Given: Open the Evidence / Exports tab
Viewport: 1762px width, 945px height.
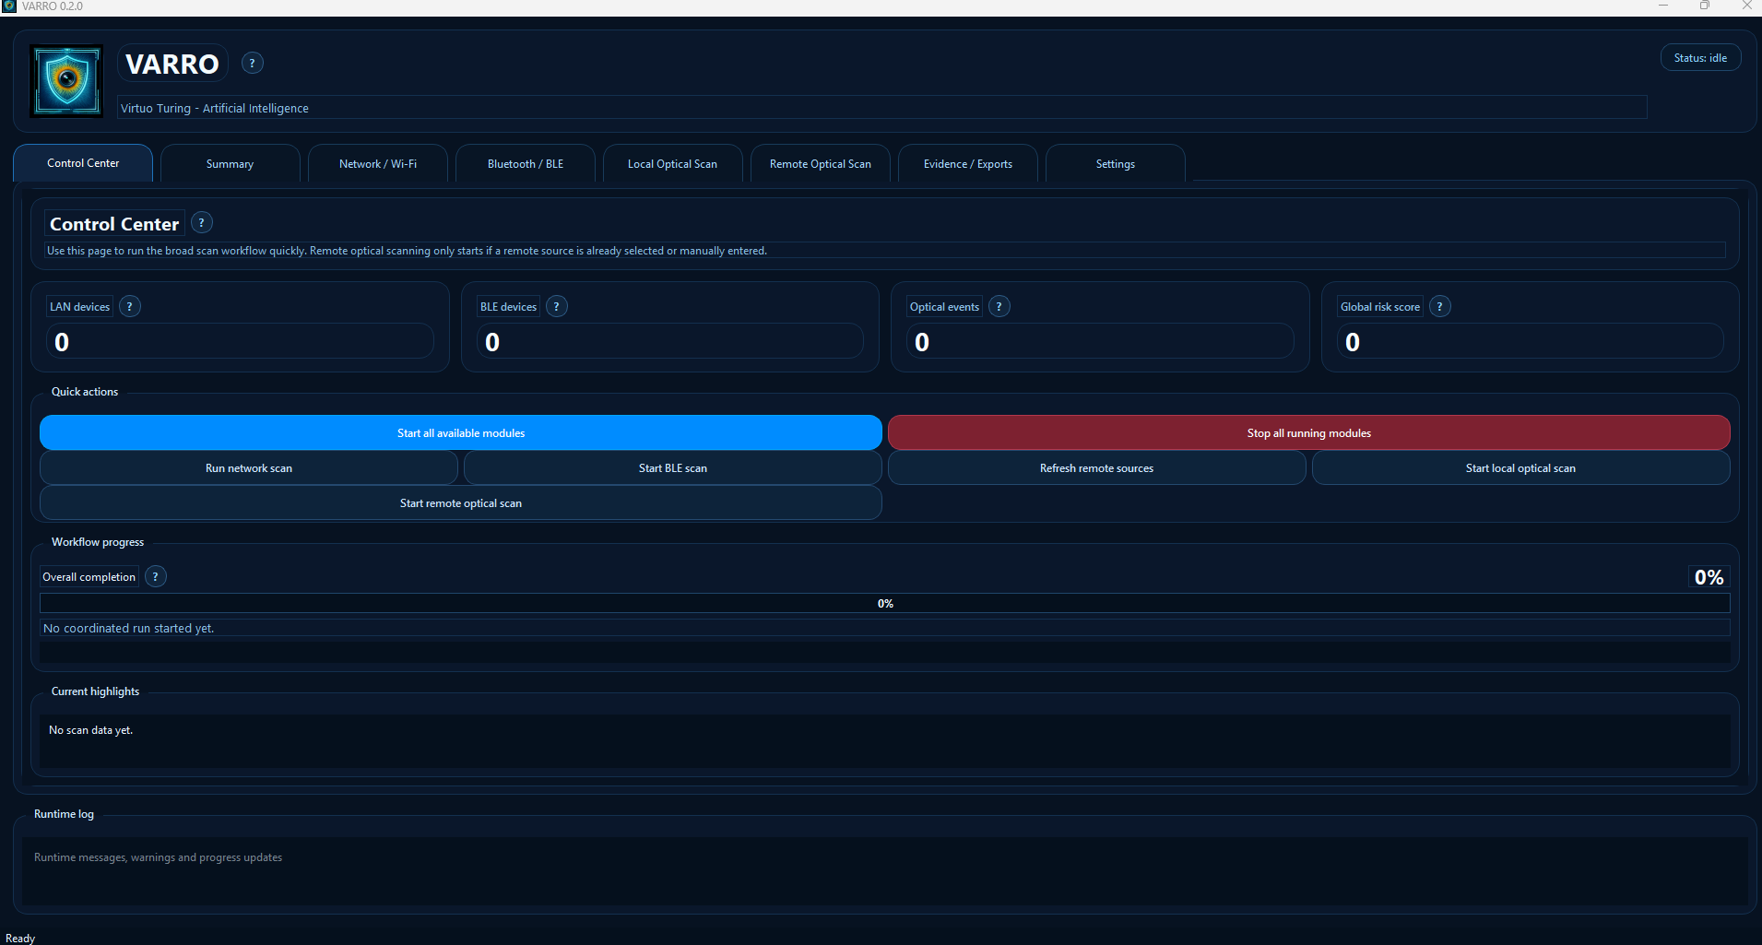Looking at the screenshot, I should coord(967,163).
